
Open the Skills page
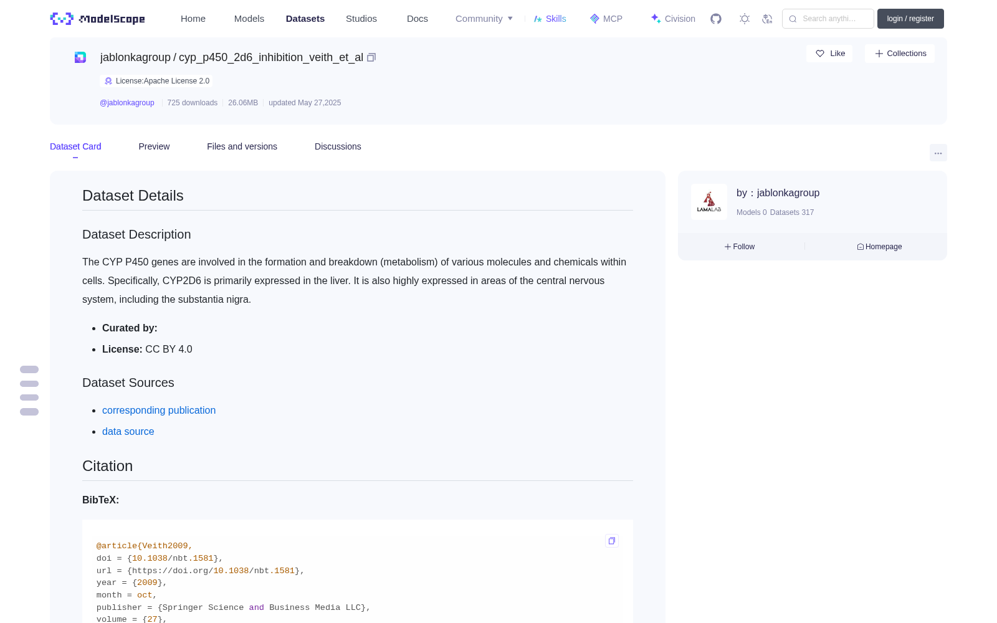pyautogui.click(x=550, y=19)
